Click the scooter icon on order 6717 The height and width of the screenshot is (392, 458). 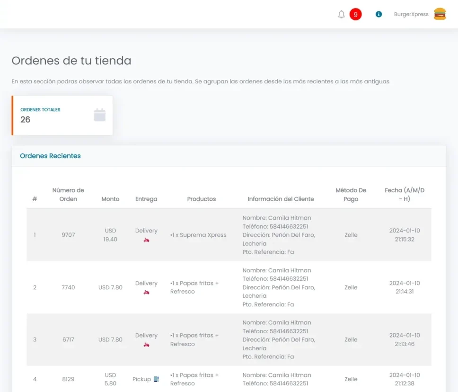click(x=146, y=344)
